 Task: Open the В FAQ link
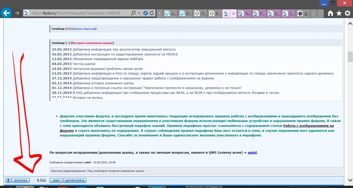tap(41, 180)
